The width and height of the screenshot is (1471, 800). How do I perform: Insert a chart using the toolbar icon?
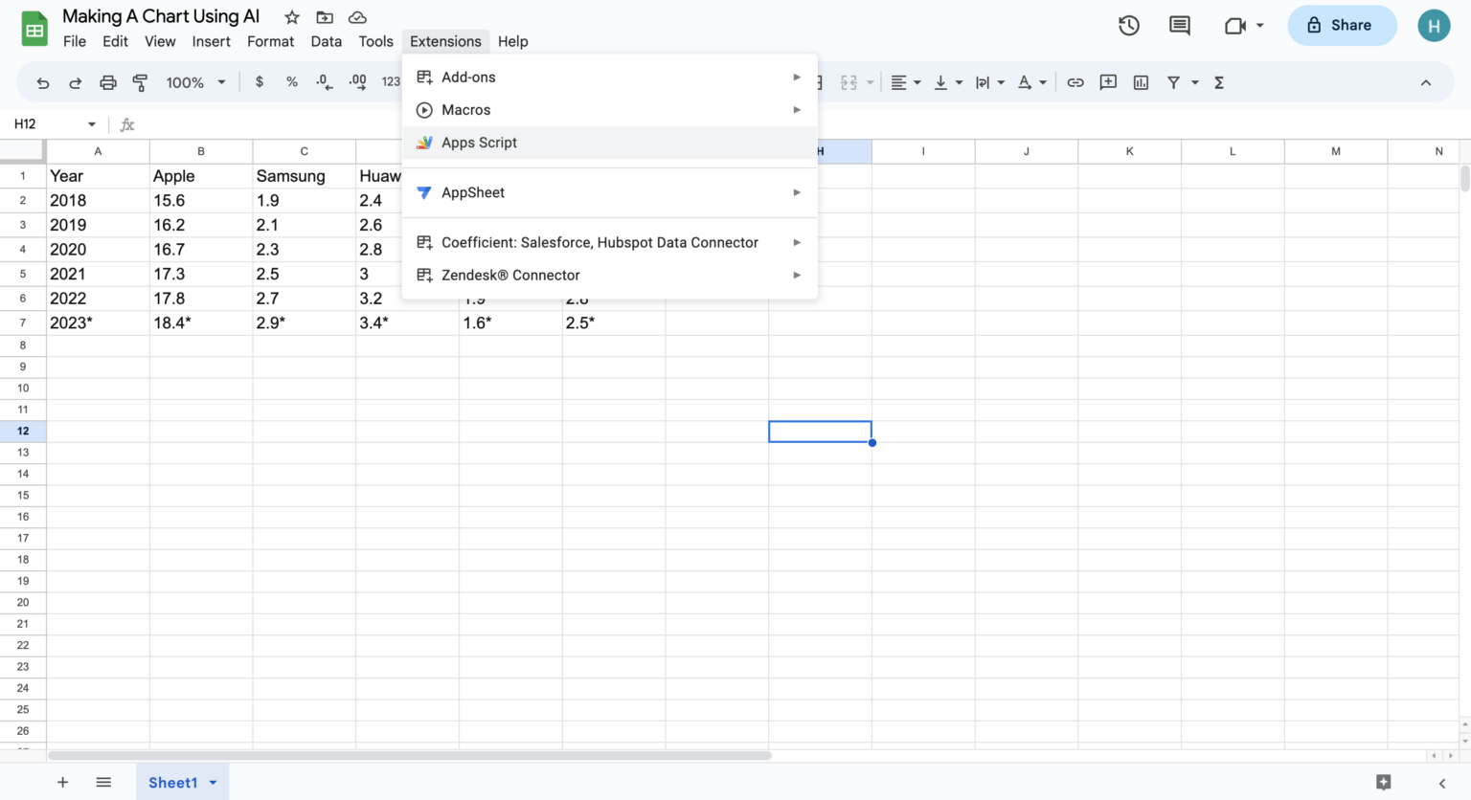tap(1141, 82)
